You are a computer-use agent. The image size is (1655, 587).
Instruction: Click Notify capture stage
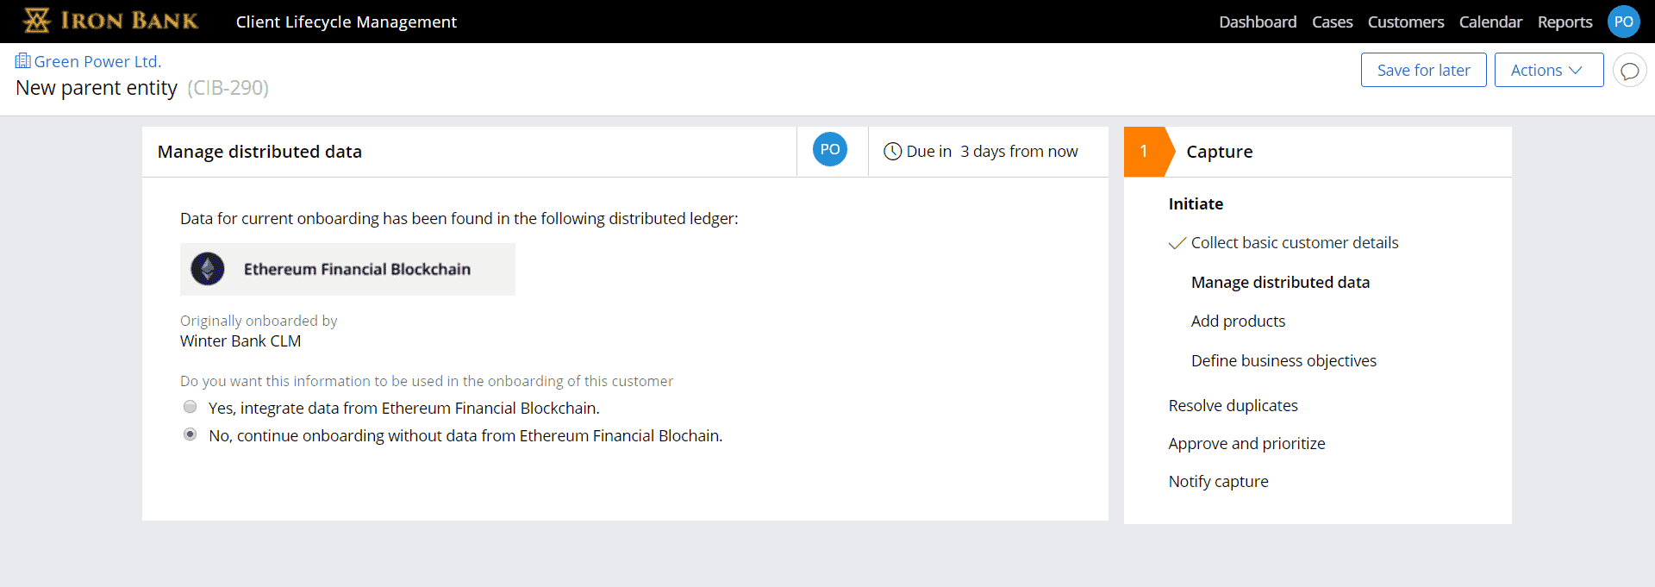coord(1218,482)
